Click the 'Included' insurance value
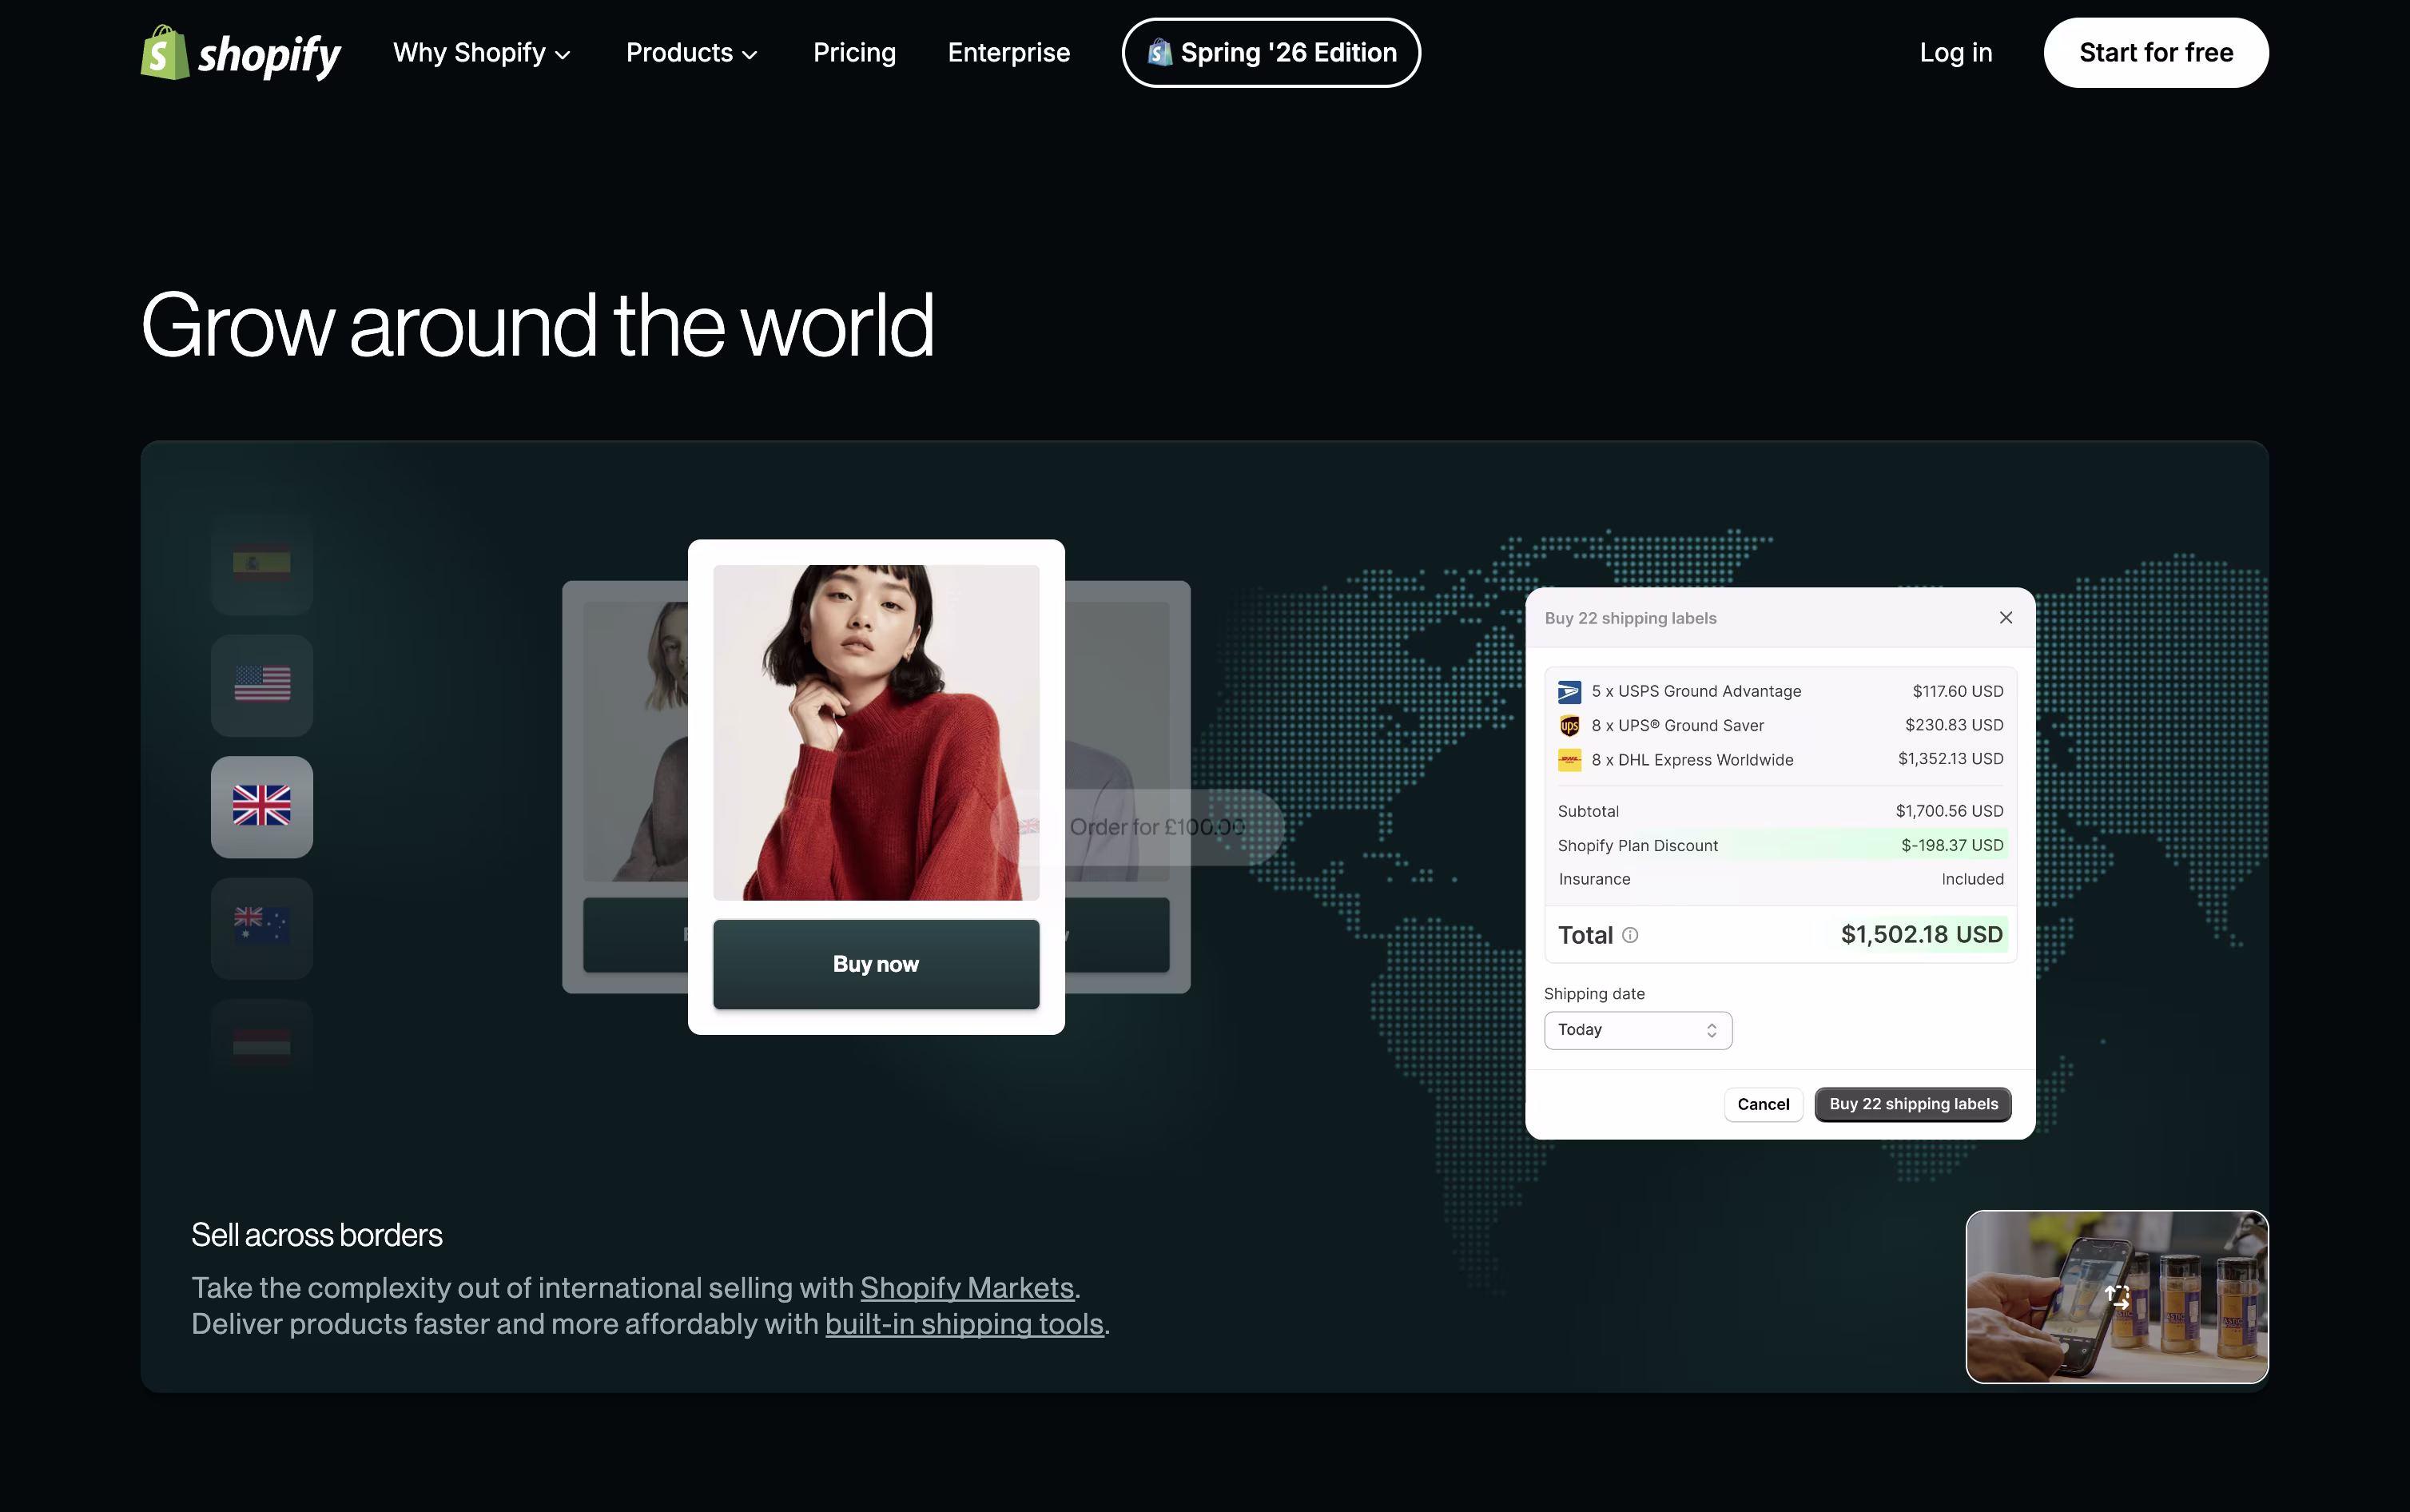 pyautogui.click(x=1972, y=879)
